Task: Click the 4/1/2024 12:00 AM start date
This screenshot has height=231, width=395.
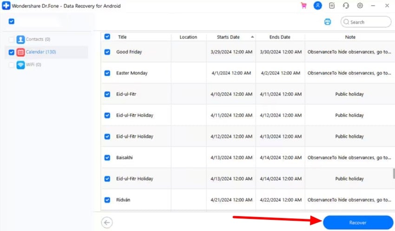Action: pyautogui.click(x=231, y=73)
